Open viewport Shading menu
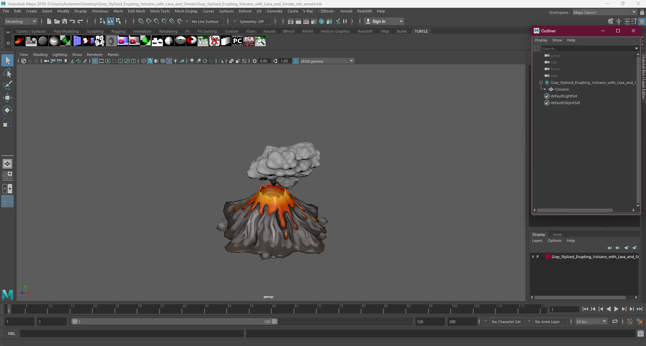This screenshot has height=346, width=646. coord(40,55)
